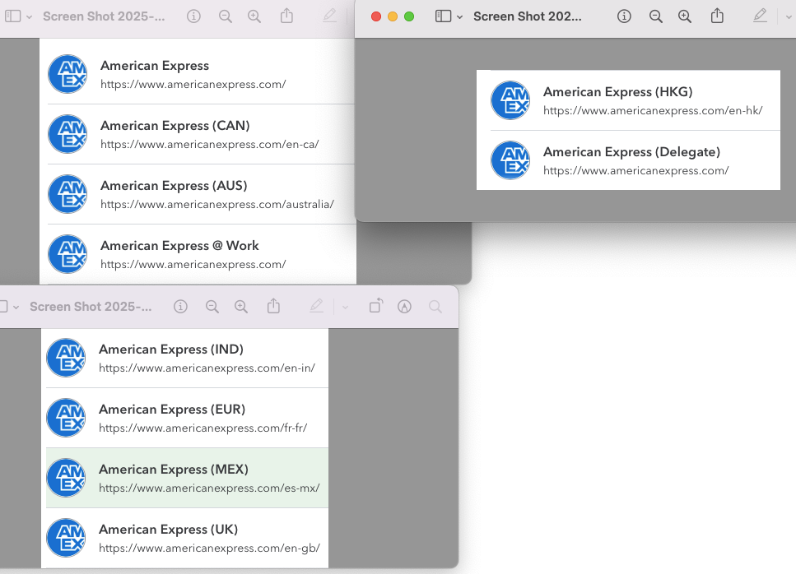Zoom out in the bottom IND/EUR window

pos(212,307)
